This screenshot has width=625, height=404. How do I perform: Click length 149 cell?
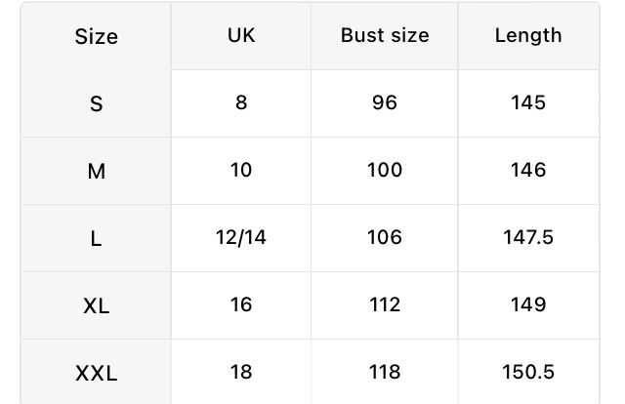point(528,304)
